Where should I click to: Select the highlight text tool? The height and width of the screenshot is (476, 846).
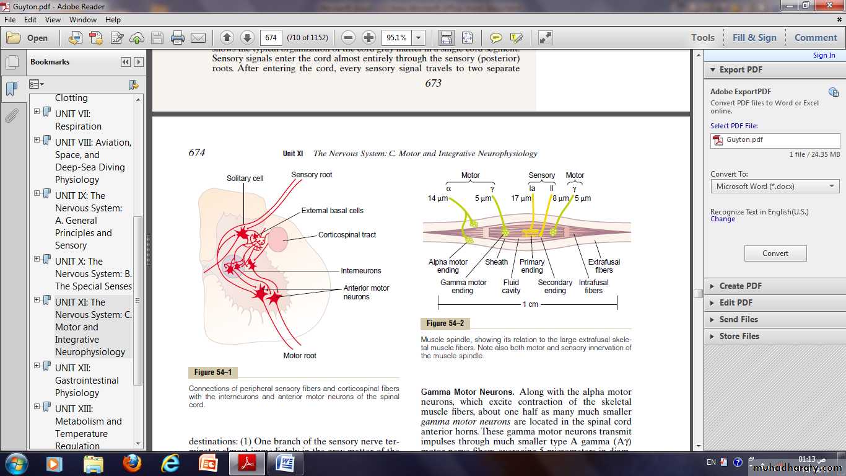click(516, 38)
